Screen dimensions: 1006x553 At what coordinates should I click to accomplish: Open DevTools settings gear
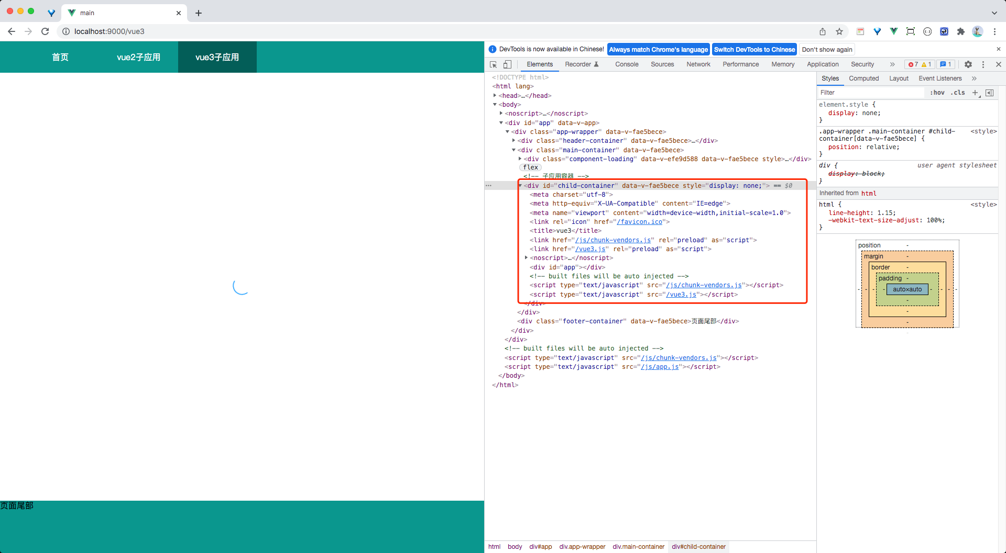(968, 64)
